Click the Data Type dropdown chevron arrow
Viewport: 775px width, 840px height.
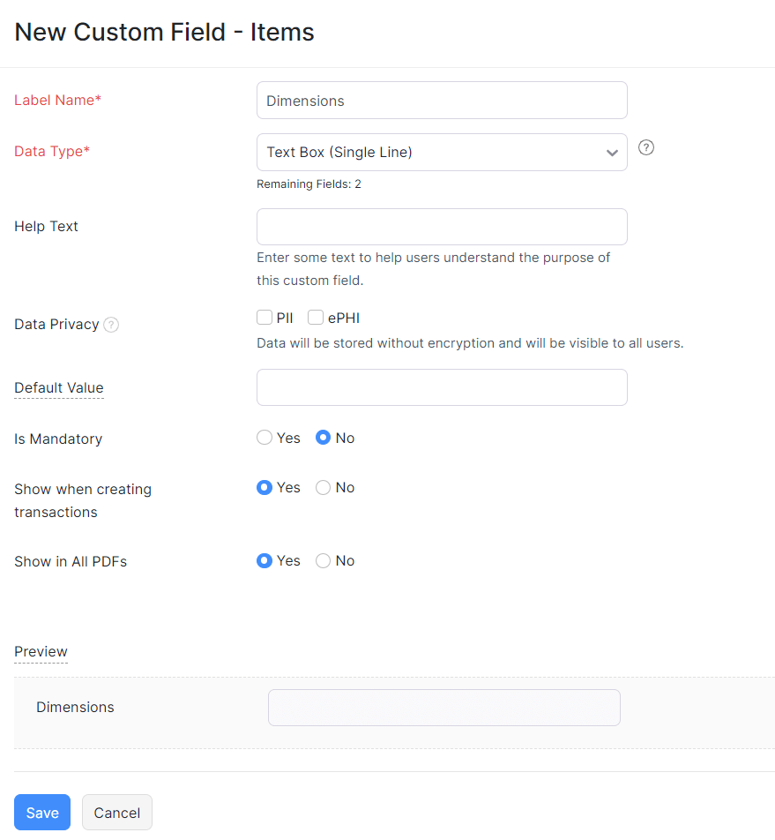tap(612, 152)
